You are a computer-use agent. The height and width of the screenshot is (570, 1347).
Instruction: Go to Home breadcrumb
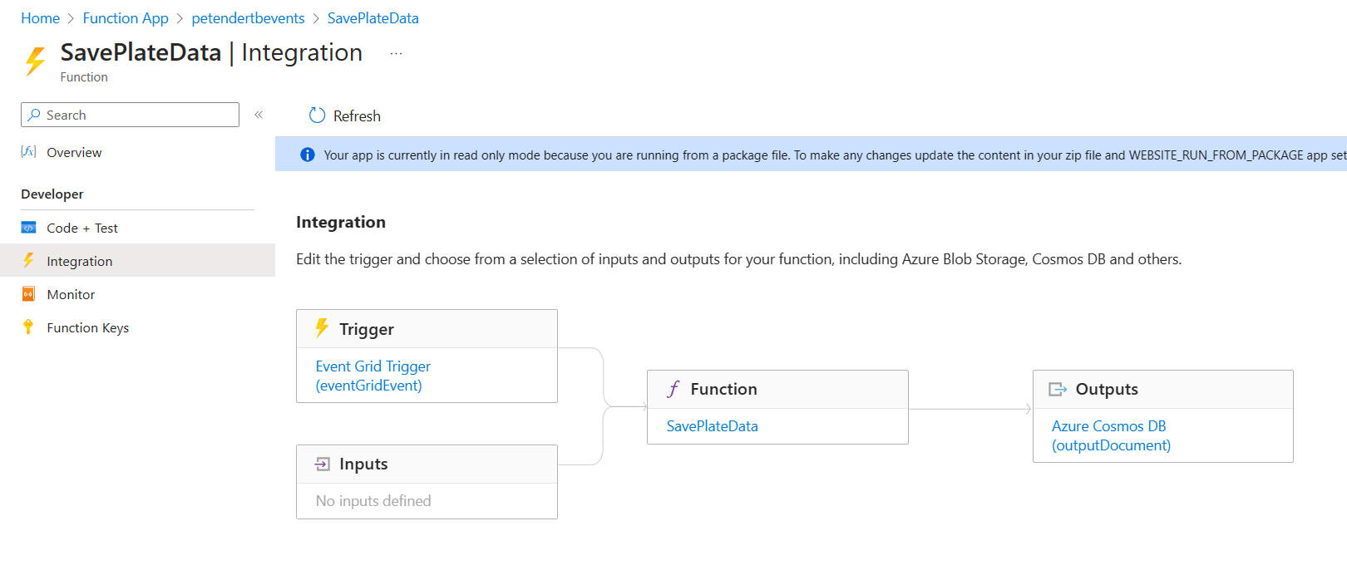pos(40,18)
